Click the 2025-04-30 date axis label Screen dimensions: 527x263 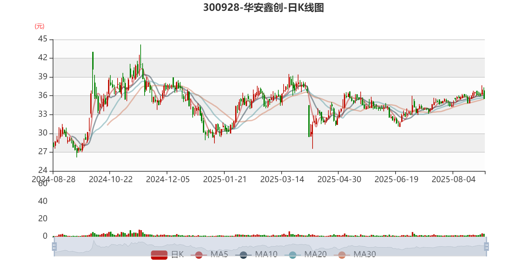339,179
